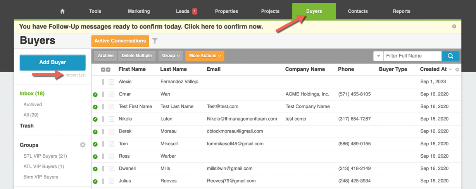Open Inbox (18) folder
Image resolution: width=476 pixels, height=189 pixels.
click(32, 94)
